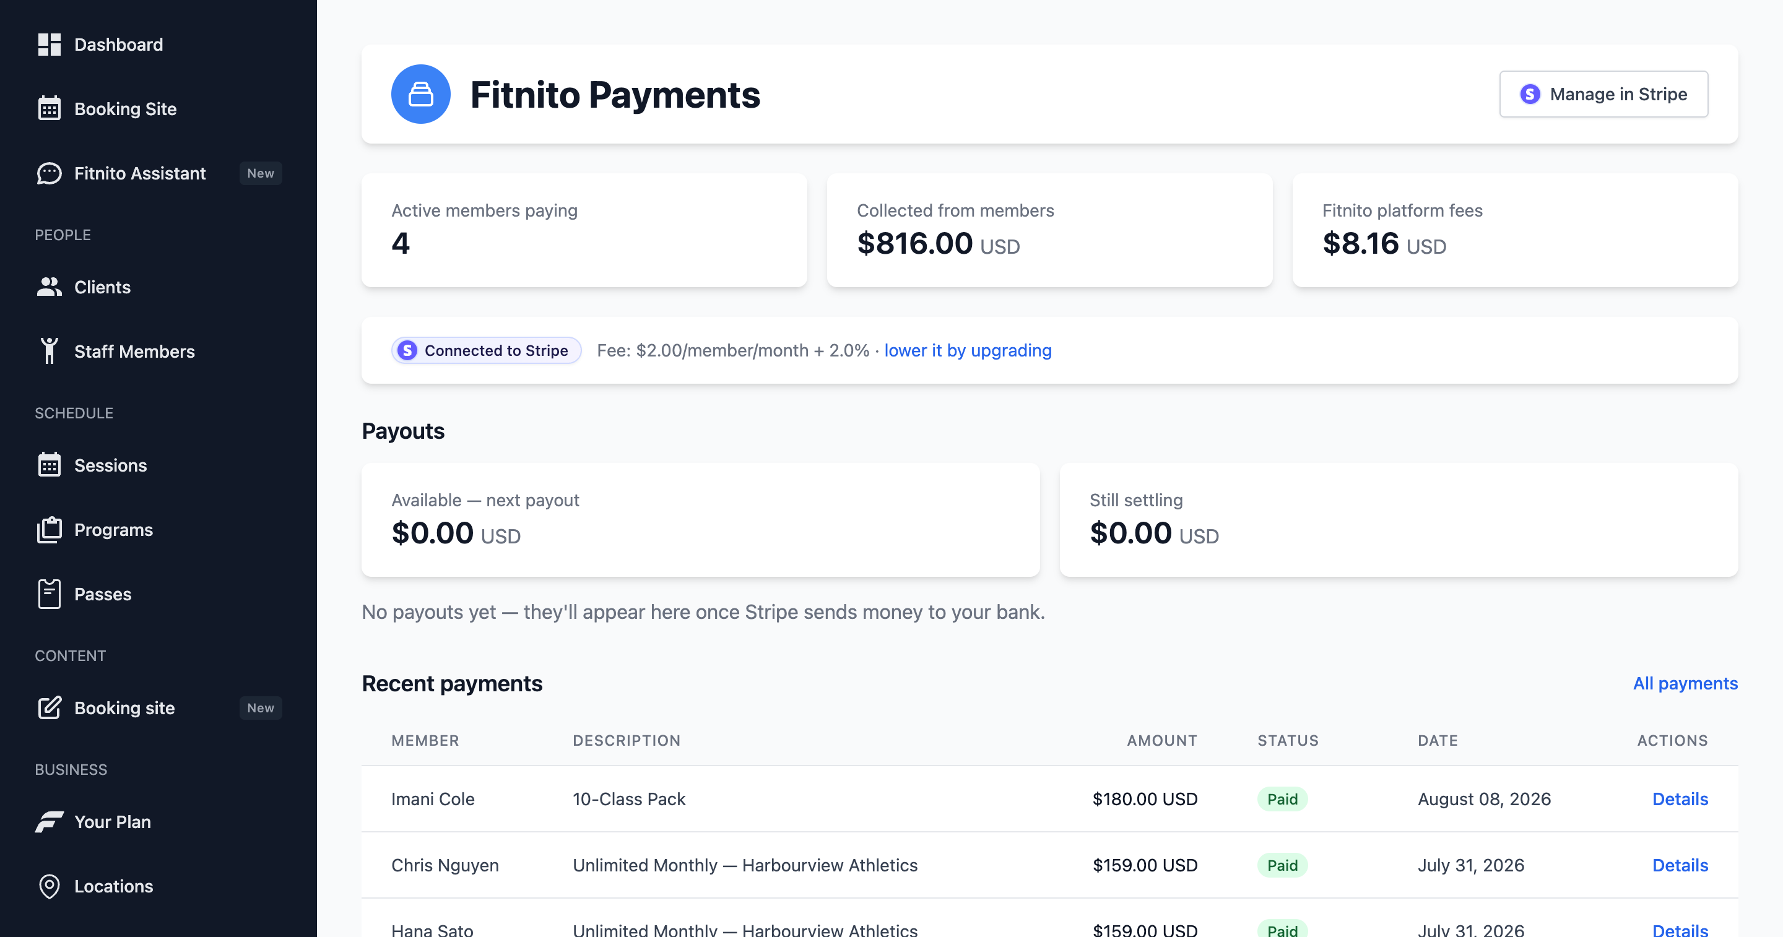Click the Recent payments heading

click(452, 684)
